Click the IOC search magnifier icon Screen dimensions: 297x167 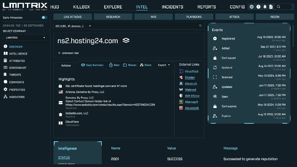point(200,26)
